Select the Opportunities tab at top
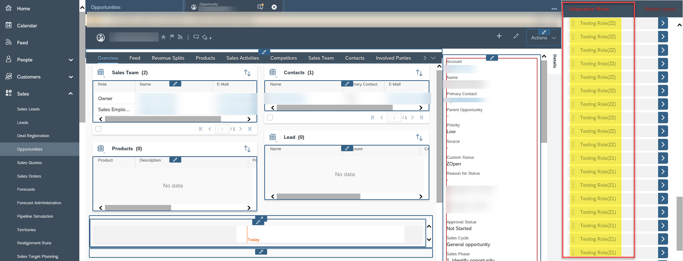Image resolution: width=683 pixels, height=261 pixels. pyautogui.click(x=106, y=7)
